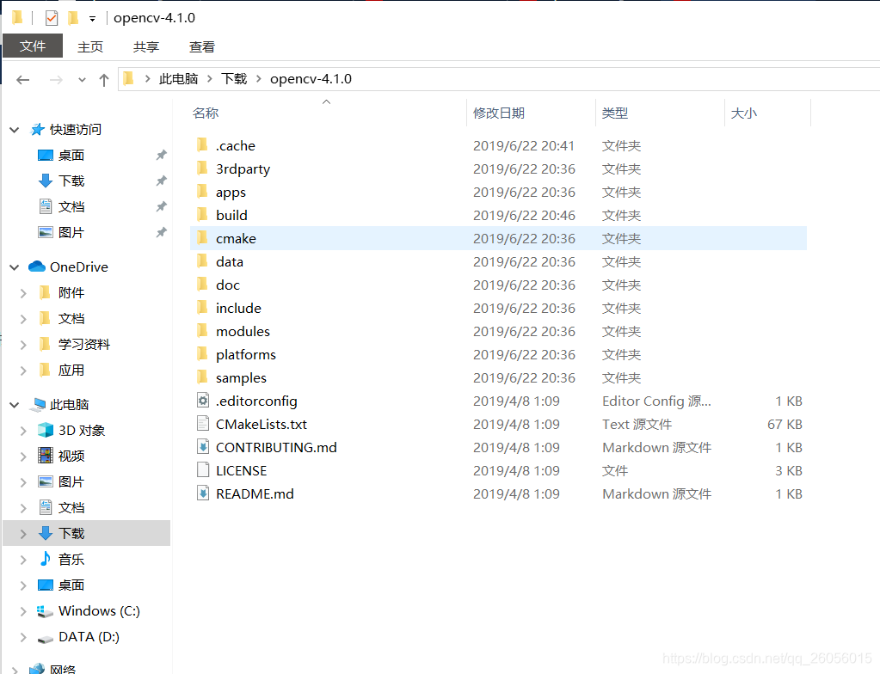Select 图片 under 快速访问
Viewport: 880px width, 674px height.
click(71, 233)
